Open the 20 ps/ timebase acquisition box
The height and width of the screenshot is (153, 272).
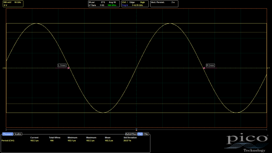[104, 3]
